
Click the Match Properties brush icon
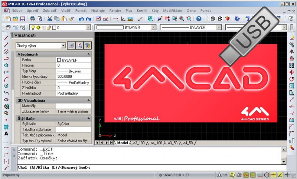(x=71, y=18)
